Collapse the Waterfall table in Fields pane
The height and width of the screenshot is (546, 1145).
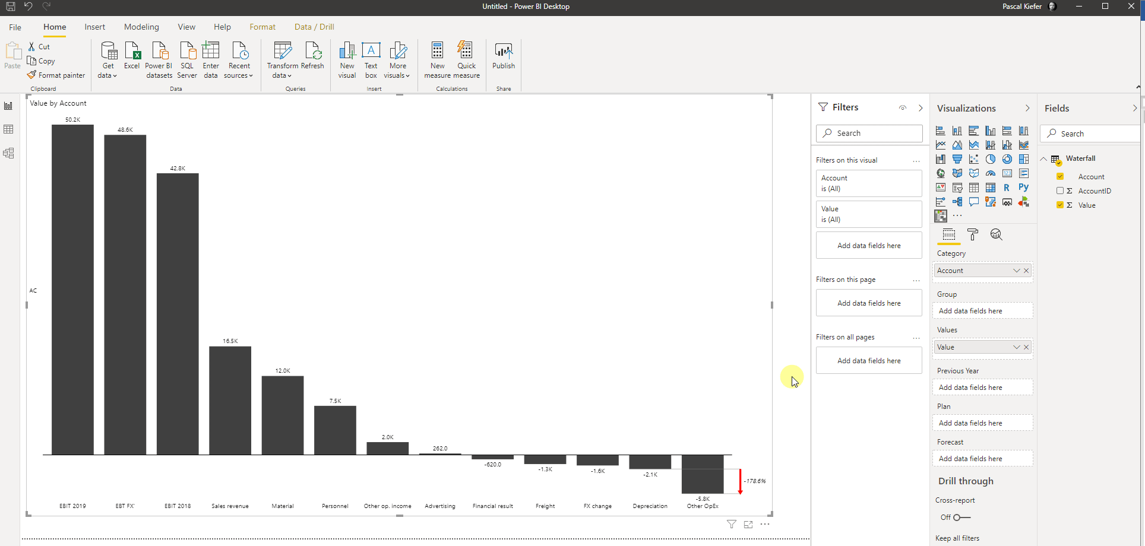click(1044, 158)
